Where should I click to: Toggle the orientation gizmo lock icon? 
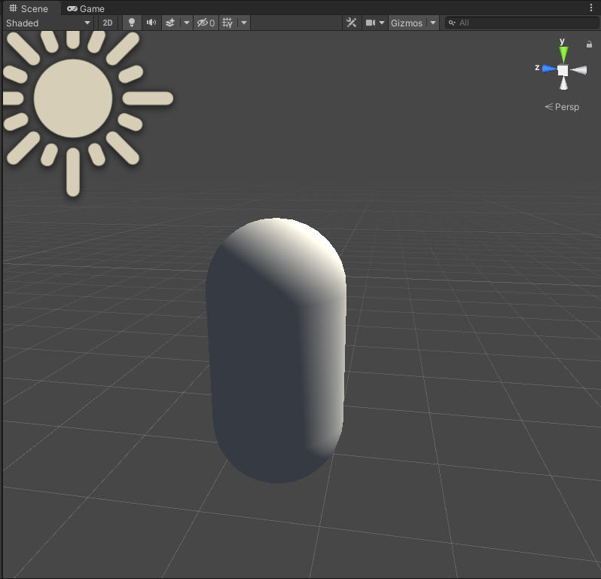coord(590,44)
